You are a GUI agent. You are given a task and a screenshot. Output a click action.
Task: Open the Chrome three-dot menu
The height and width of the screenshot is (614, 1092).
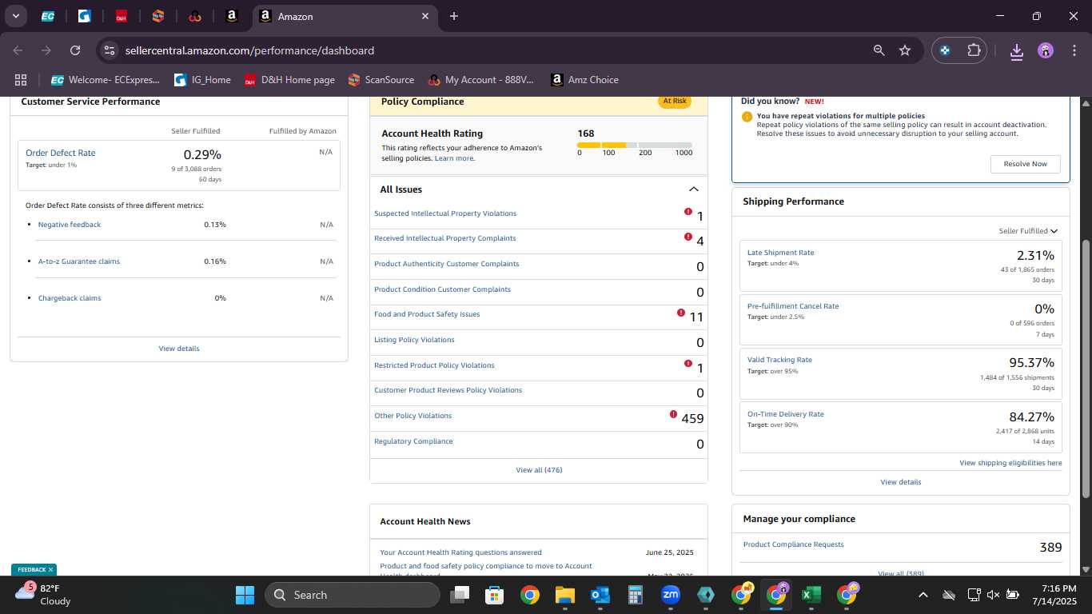tap(1074, 50)
